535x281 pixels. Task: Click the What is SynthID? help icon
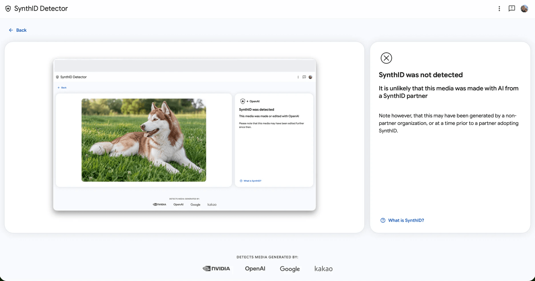[x=383, y=220]
